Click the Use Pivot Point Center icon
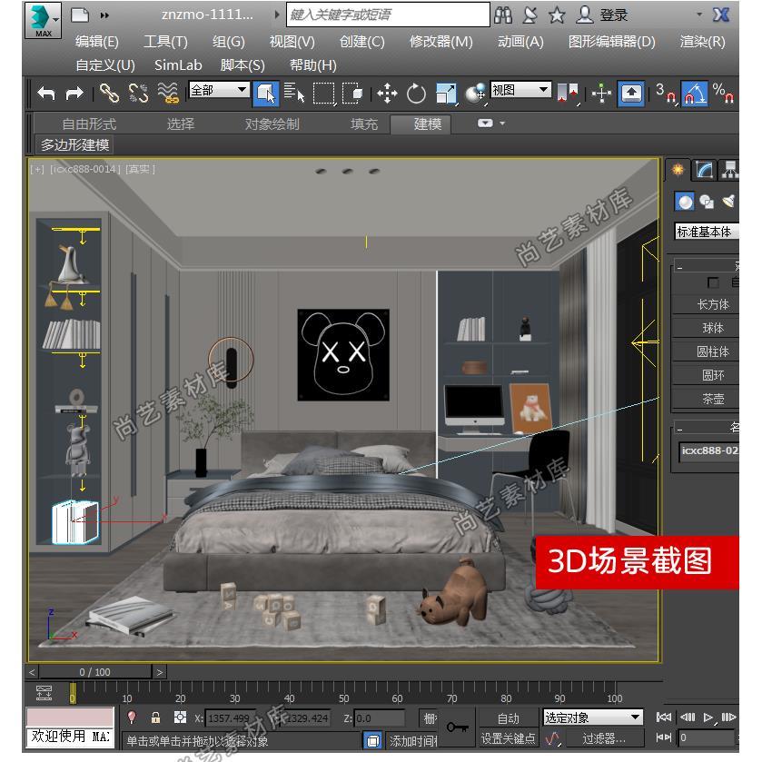Screen dimensions: 762x762 [567, 93]
